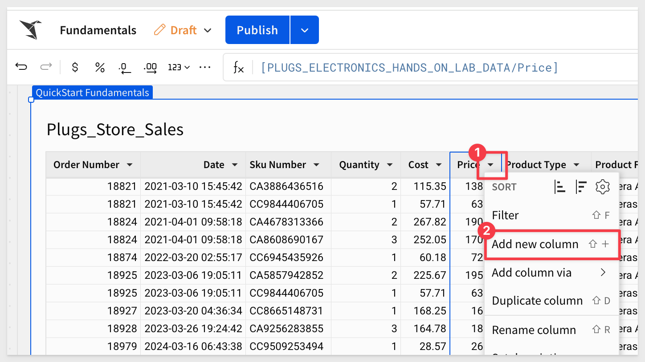Click the Plugs_Store_Sales table title
The image size is (645, 362).
pos(115,130)
